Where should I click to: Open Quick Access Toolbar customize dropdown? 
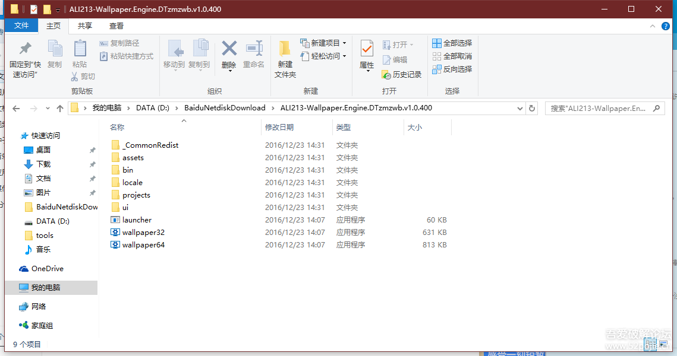pos(58,9)
